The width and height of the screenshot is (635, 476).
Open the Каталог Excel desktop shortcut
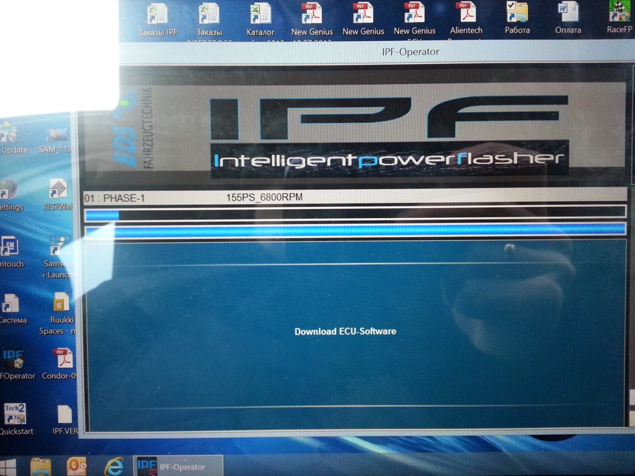tap(260, 19)
